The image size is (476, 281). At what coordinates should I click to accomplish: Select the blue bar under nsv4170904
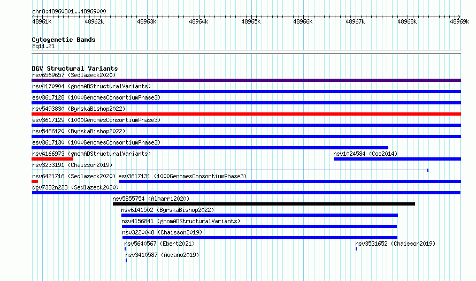246,92
